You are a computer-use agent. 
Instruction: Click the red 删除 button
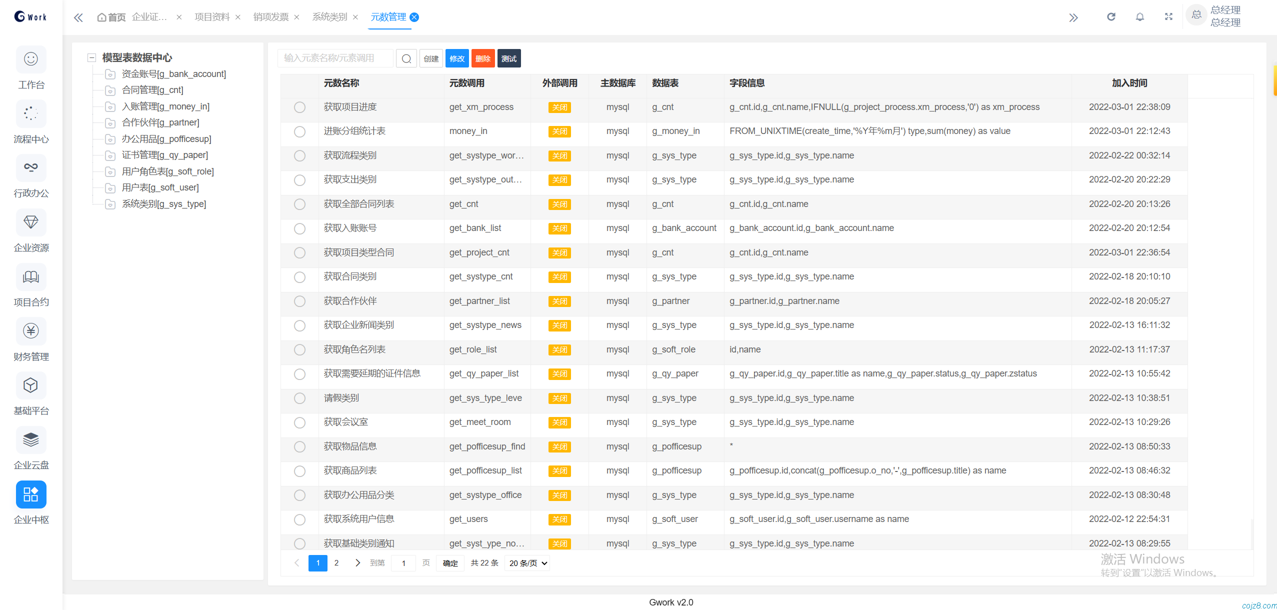tap(482, 58)
